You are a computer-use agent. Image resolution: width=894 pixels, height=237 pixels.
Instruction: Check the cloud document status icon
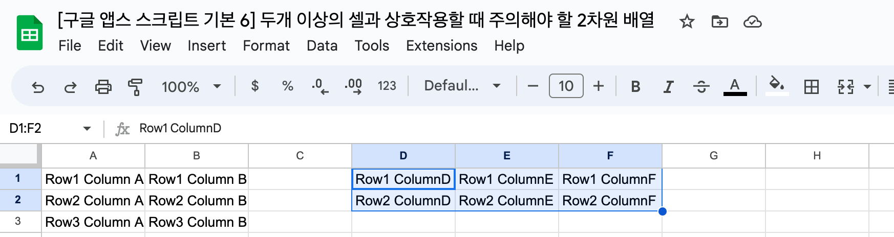point(752,21)
